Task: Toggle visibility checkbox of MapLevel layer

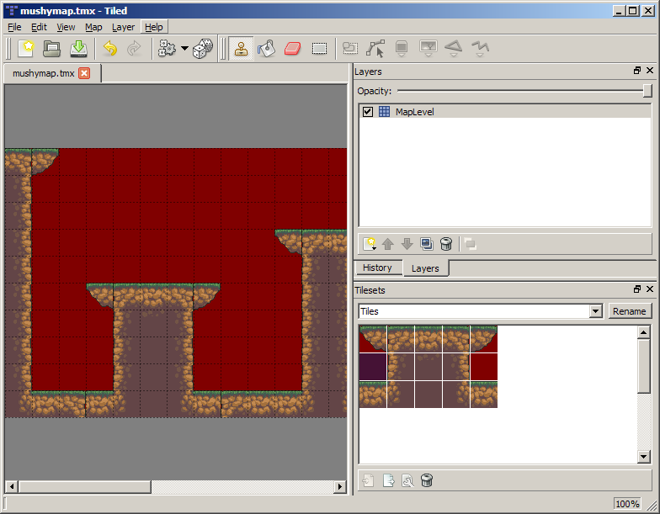Action: (x=367, y=112)
